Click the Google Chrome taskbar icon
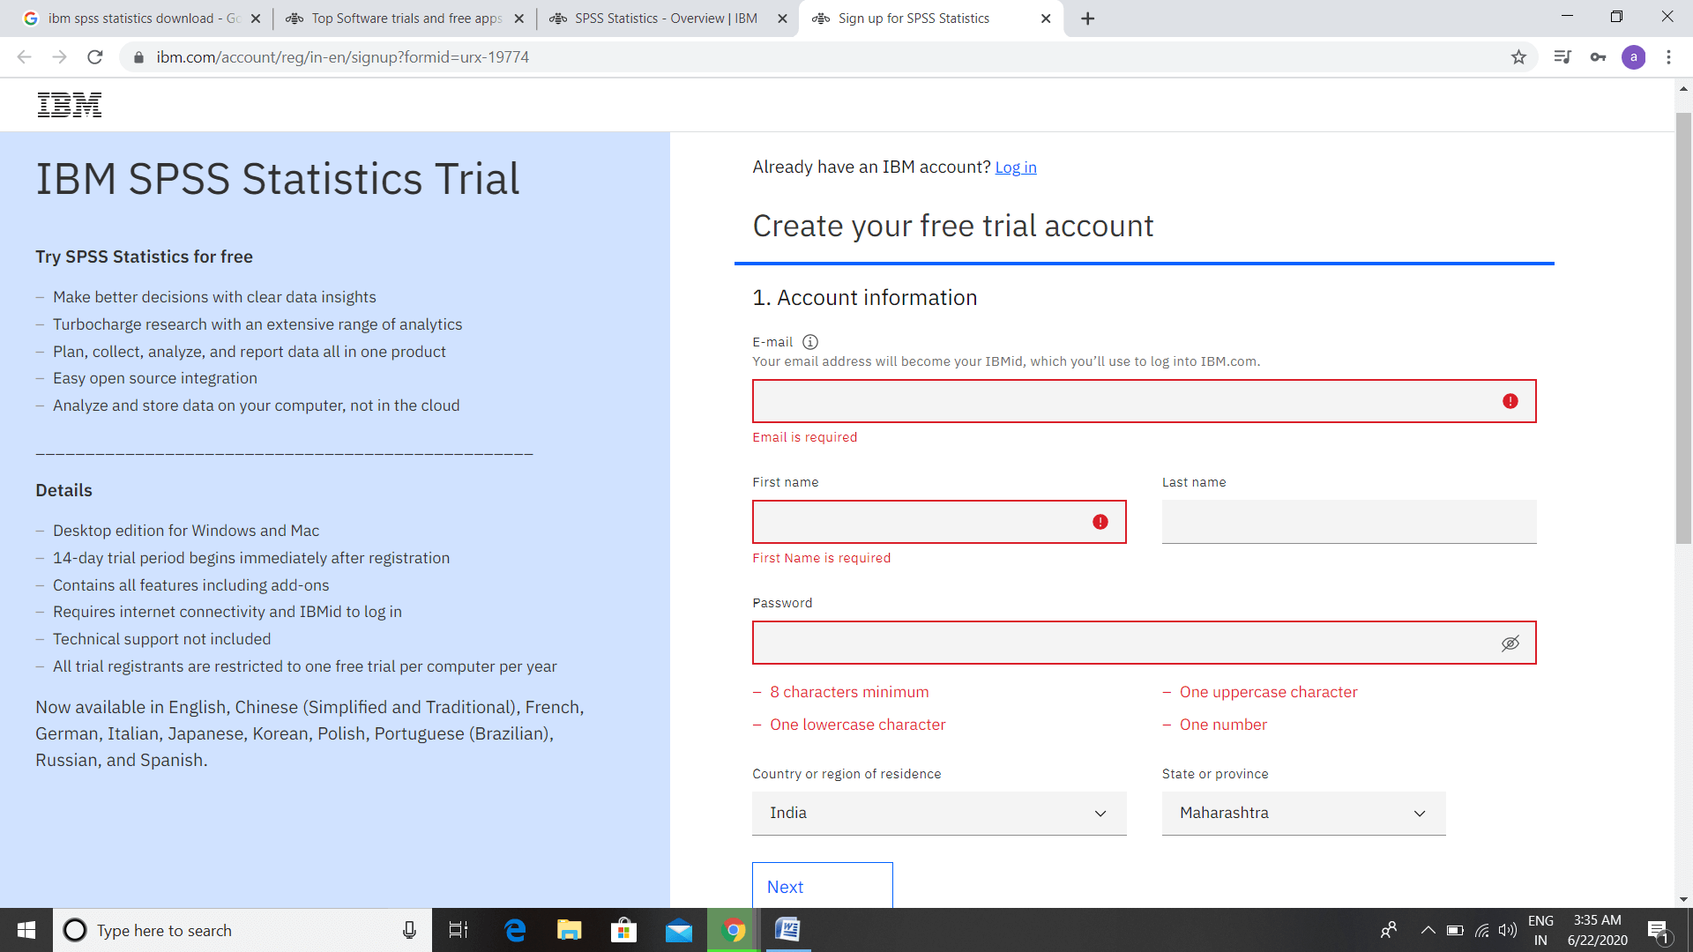Screen dimensions: 1693x952 click(x=734, y=929)
